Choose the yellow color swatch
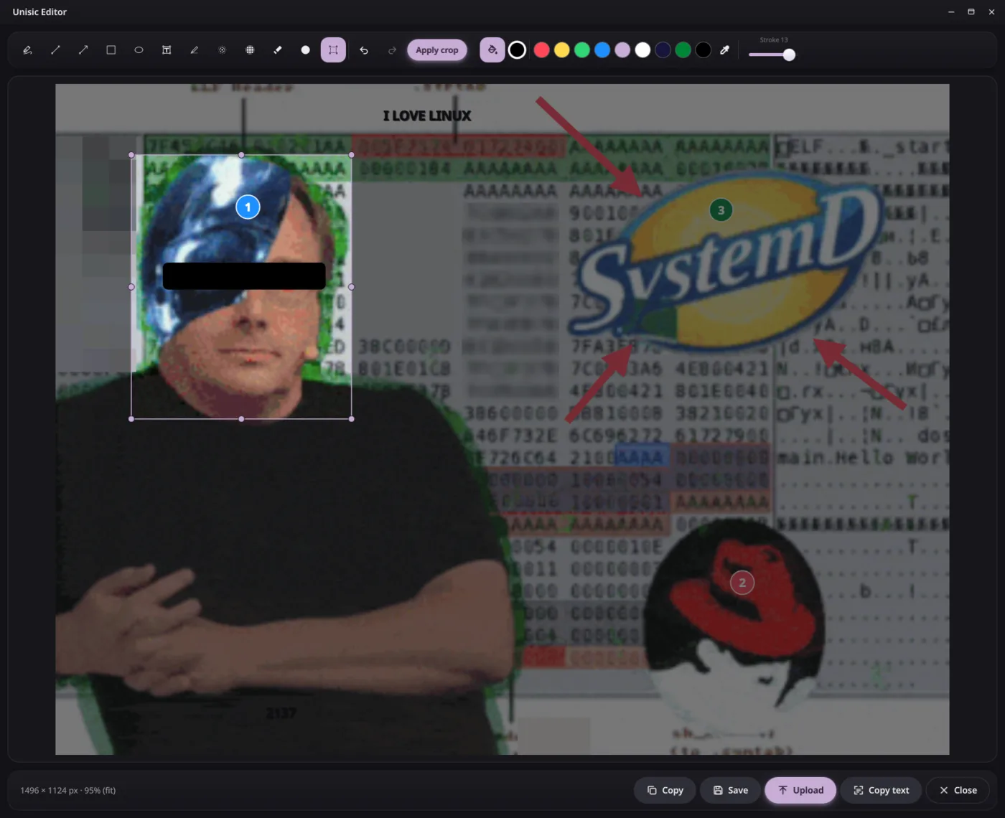This screenshot has width=1005, height=818. pyautogui.click(x=562, y=50)
